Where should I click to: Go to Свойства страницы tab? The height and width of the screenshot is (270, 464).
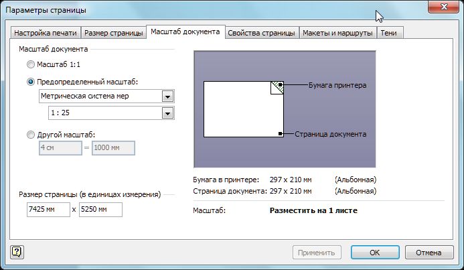261,33
